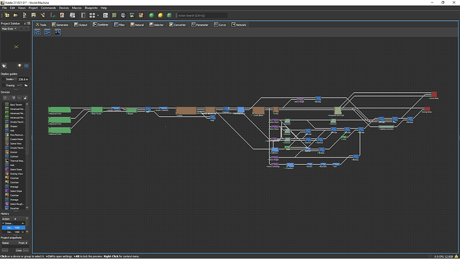Toggle the Tracing display guide checkbox

pos(3,85)
